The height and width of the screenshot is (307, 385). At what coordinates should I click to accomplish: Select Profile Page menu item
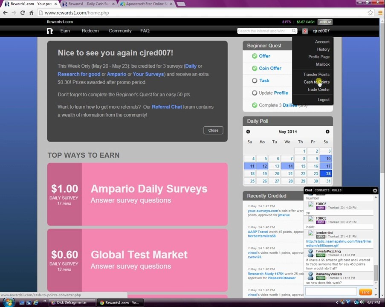[319, 57]
